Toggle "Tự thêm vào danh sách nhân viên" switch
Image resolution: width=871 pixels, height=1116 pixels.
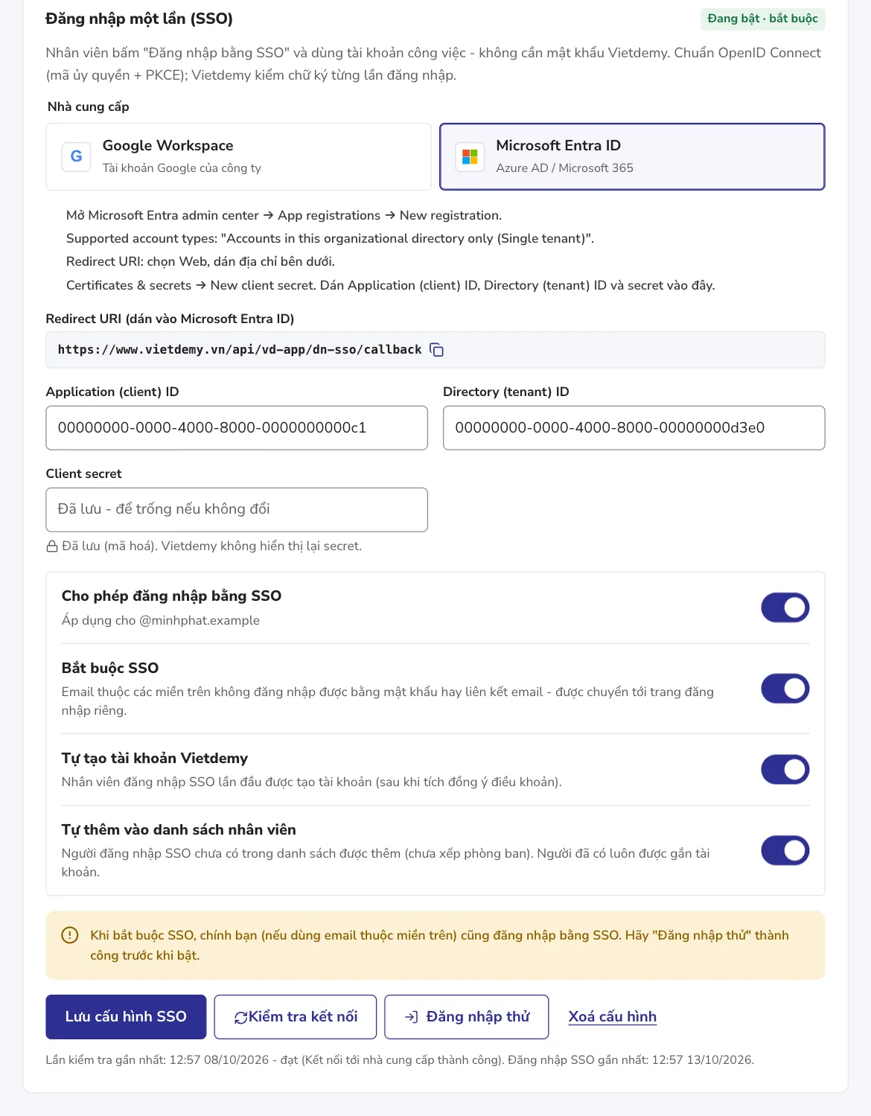coord(785,850)
